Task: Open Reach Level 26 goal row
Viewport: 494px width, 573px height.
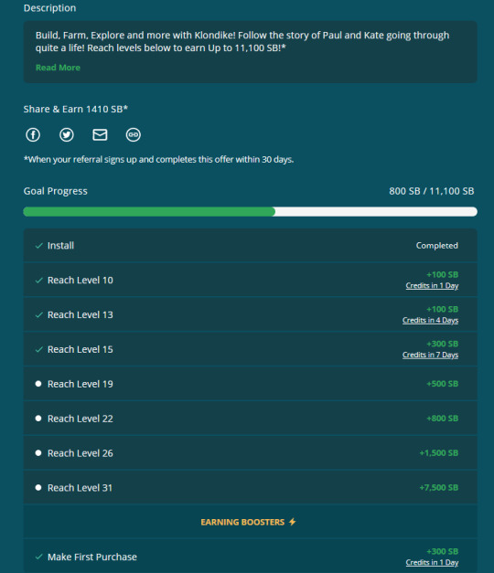Action: 251,453
